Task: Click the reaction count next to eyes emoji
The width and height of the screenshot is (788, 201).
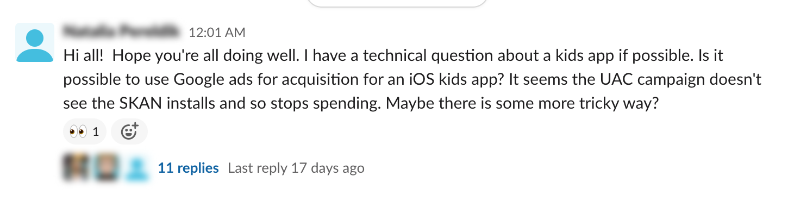Action: point(96,131)
